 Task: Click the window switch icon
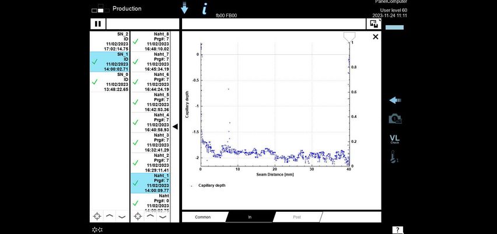(373, 24)
